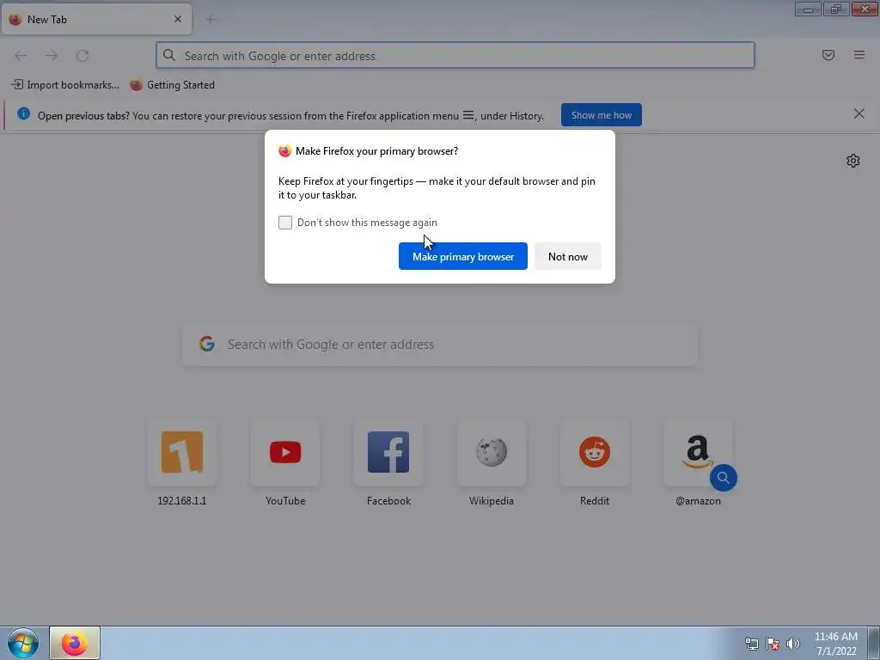Click the Show me how button

pos(601,115)
